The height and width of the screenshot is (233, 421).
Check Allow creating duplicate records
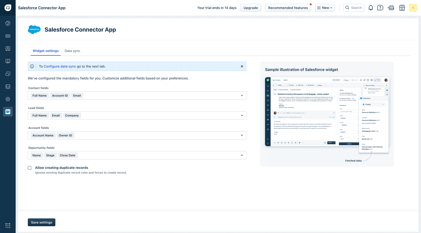(30, 168)
